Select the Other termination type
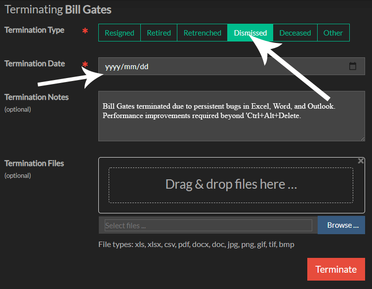This screenshot has height=289, width=372. coord(333,33)
